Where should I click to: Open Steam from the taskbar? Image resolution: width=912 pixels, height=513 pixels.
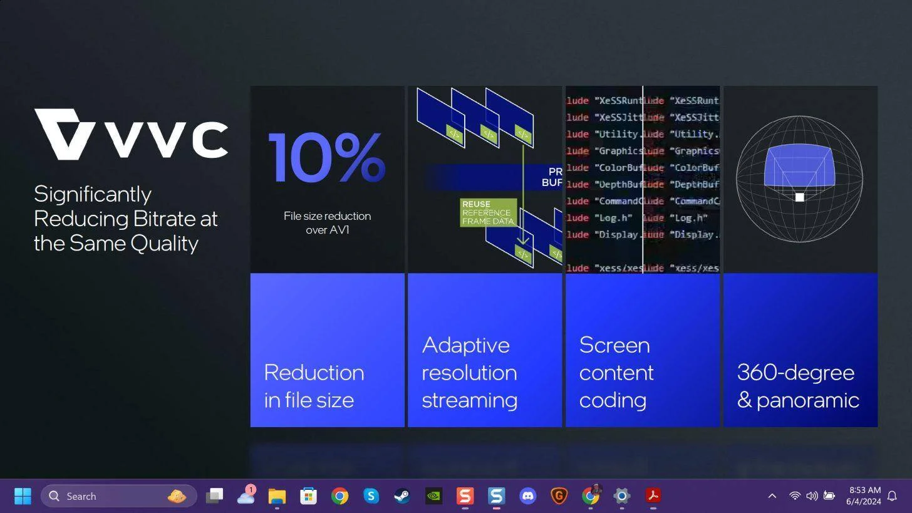402,496
